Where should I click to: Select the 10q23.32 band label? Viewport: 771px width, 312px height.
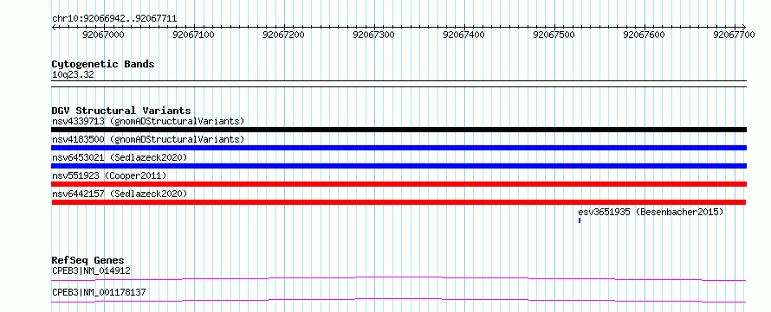point(74,75)
